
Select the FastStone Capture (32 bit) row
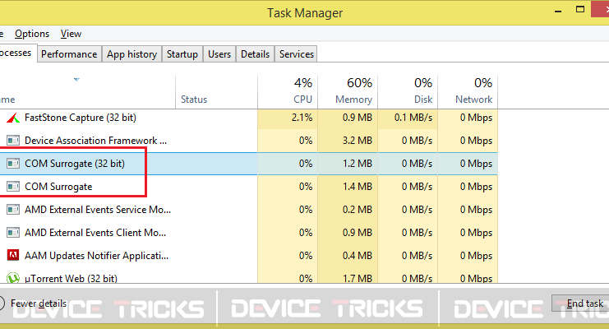[248, 118]
